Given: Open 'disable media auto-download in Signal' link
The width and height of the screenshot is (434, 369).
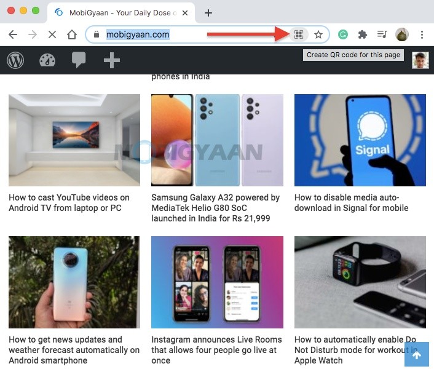Looking at the screenshot, I should point(352,202).
